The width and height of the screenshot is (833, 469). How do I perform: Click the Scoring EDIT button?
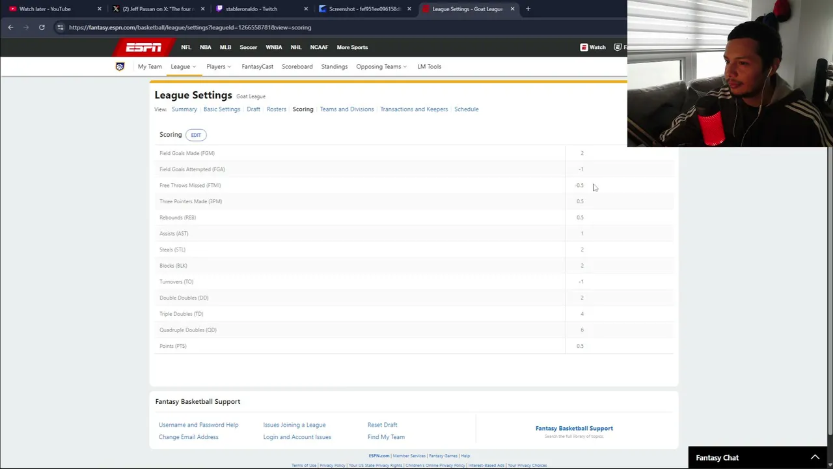pos(196,135)
